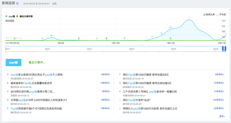Grab the blue range handle on year timeline
Viewport: 231px width, 123px height.
(x=224, y=49)
